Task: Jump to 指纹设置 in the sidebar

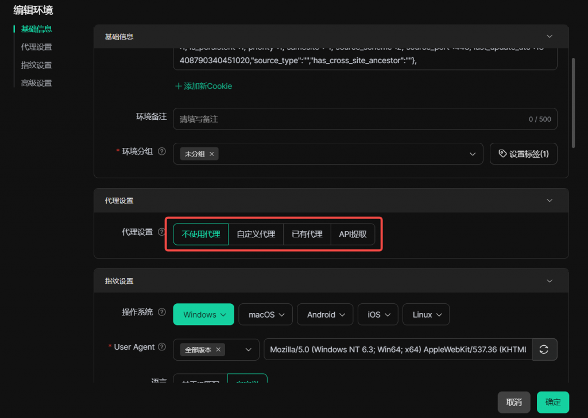Action: tap(36, 65)
